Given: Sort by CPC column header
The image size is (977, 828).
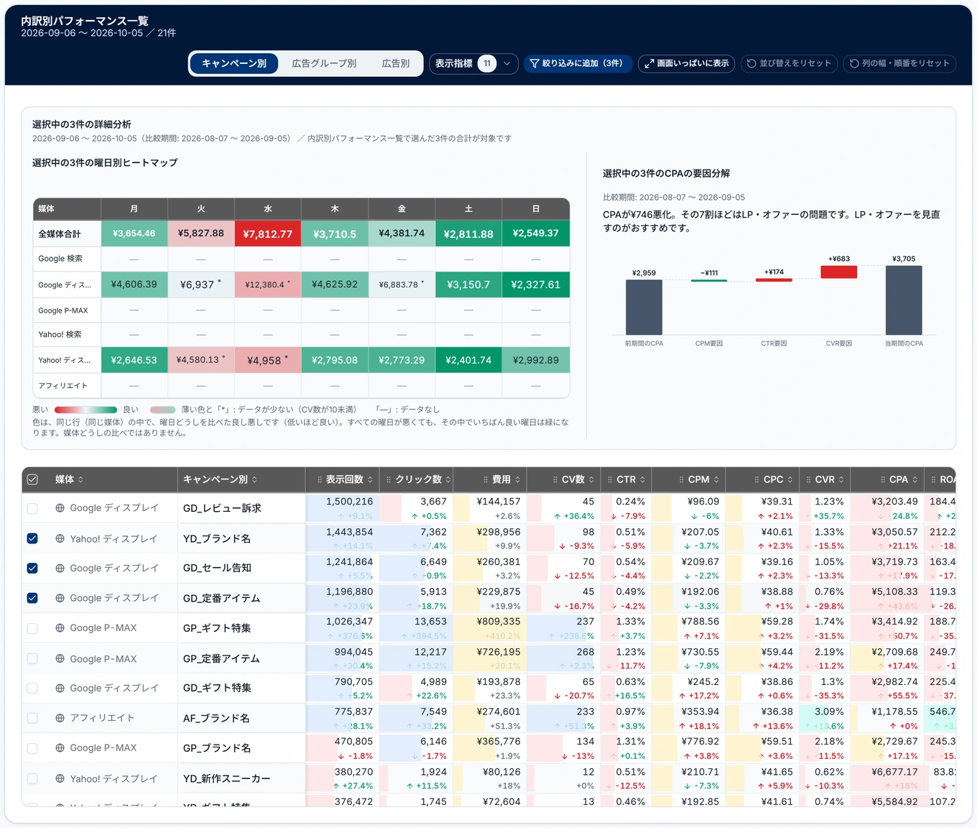Looking at the screenshot, I should 779,479.
